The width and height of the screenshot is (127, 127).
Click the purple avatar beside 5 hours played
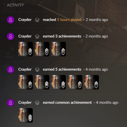[x=11, y=20]
